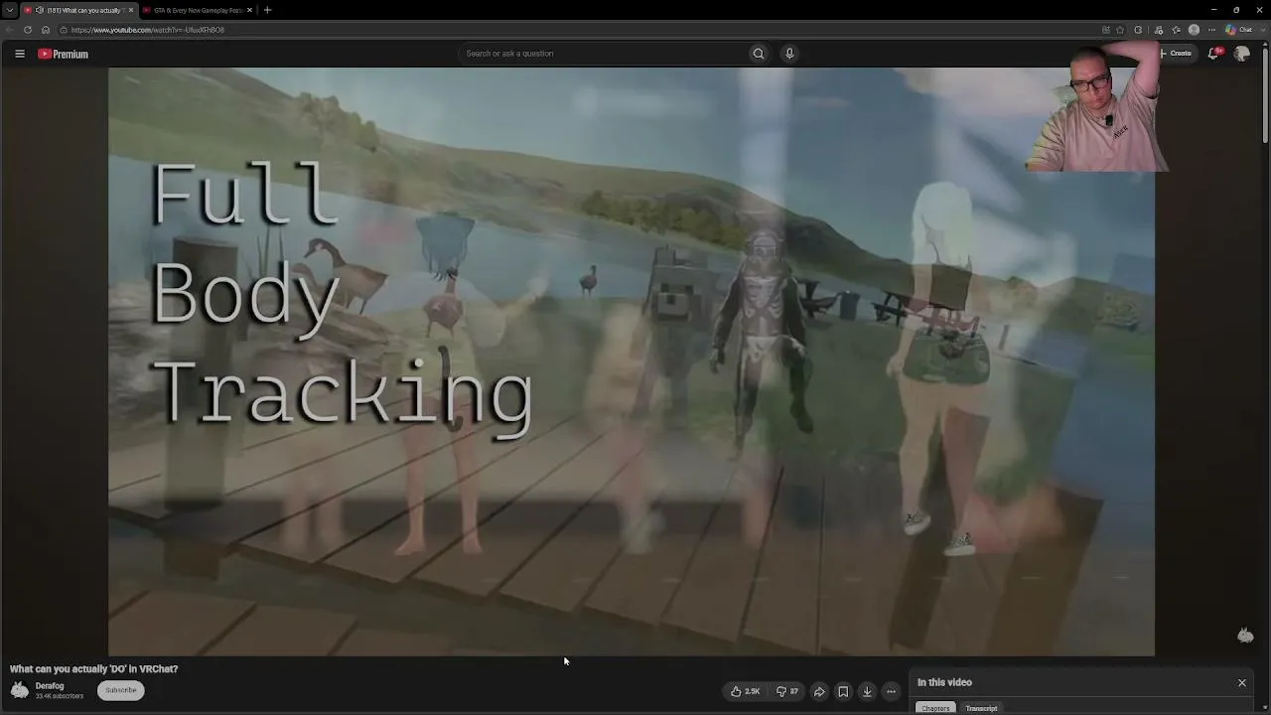Dislike the video with thumbs down
Image resolution: width=1271 pixels, height=715 pixels.
pos(787,691)
